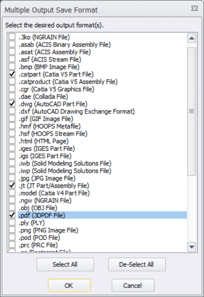Select the '.hsf (HOOPS Stream File)' row text

(53, 134)
